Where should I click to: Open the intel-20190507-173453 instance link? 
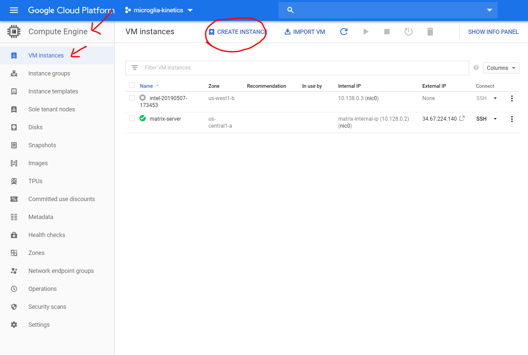163,102
